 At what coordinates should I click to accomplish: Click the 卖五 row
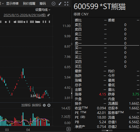(107, 25)
